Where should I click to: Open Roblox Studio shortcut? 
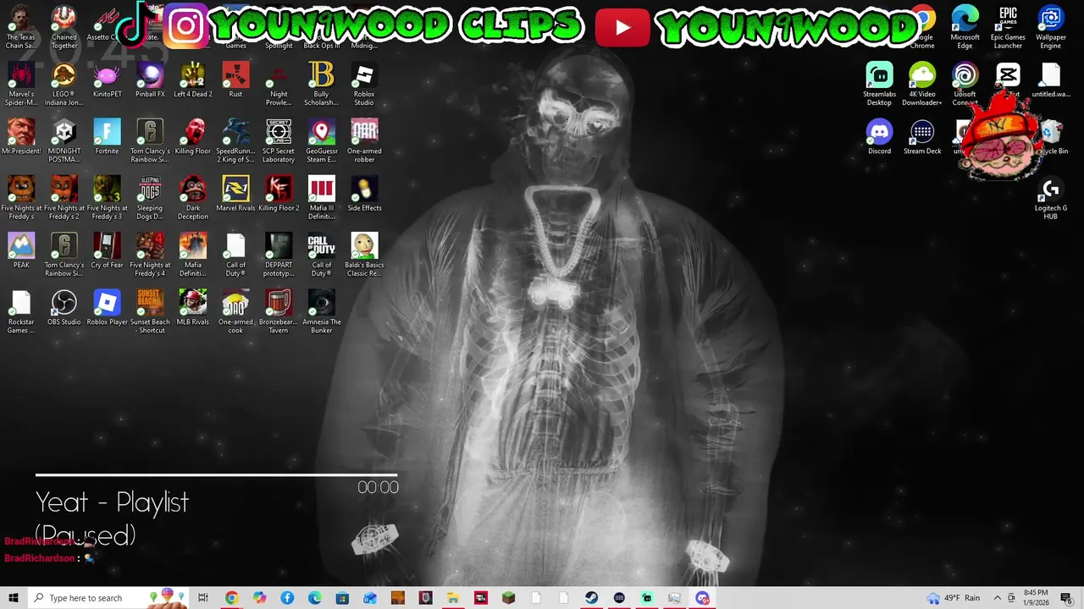[364, 85]
